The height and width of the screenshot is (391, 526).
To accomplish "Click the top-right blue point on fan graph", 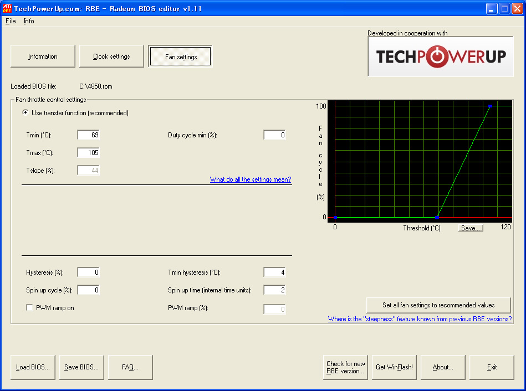I will coord(490,106).
